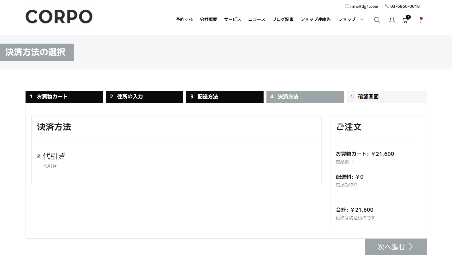
Task: Click the phone number 03-6860-0018
Action: click(405, 6)
